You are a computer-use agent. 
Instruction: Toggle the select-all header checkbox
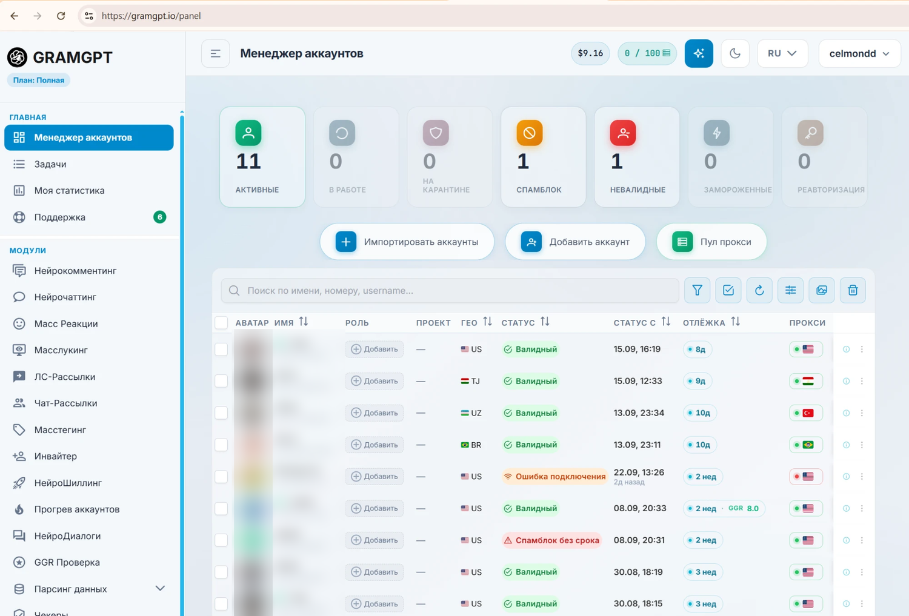coord(221,323)
